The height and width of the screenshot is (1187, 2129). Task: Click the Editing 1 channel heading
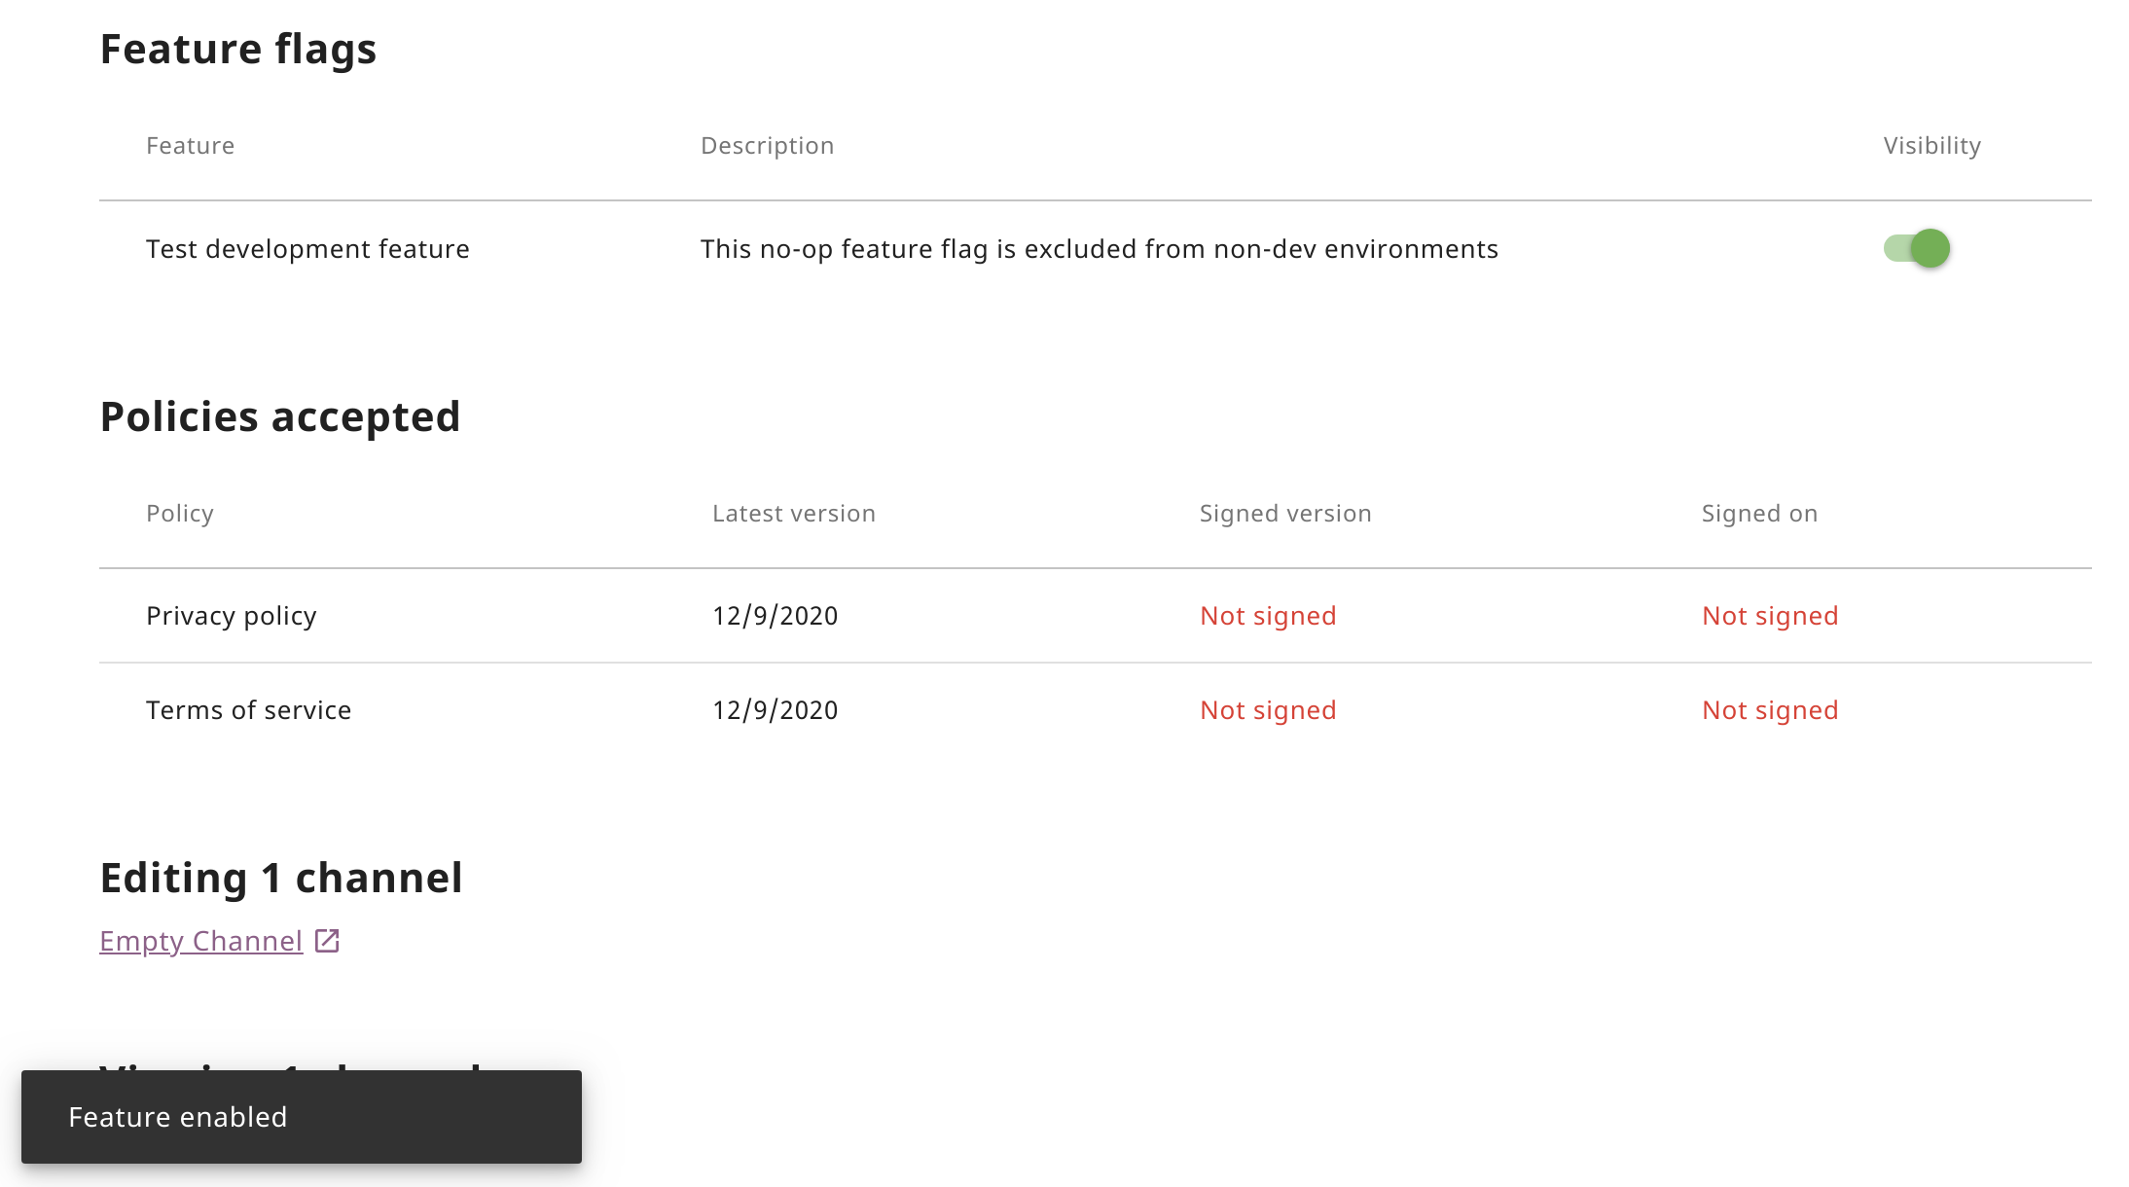tap(281, 878)
